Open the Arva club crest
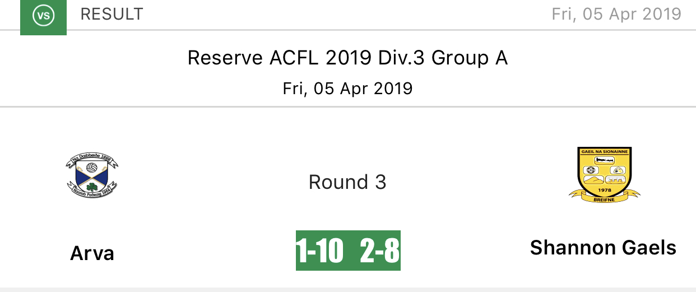The width and height of the screenshot is (696, 292). tap(92, 175)
